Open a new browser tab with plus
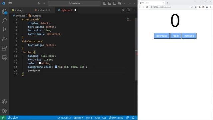This screenshot has width=213, height=120. pyautogui.click(x=167, y=3)
